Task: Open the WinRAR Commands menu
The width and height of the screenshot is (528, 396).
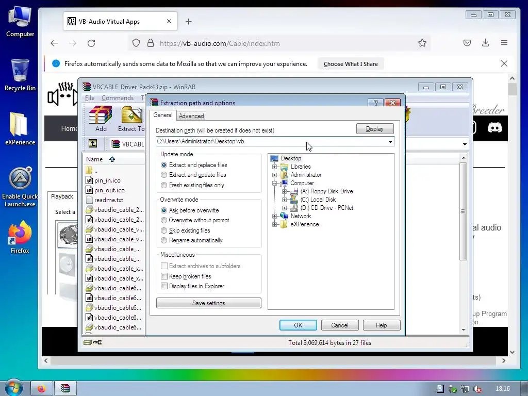Action: coord(118,98)
